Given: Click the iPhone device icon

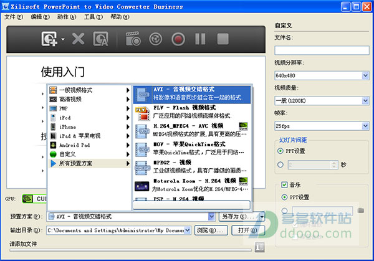Looking at the screenshot, I should (53, 127).
